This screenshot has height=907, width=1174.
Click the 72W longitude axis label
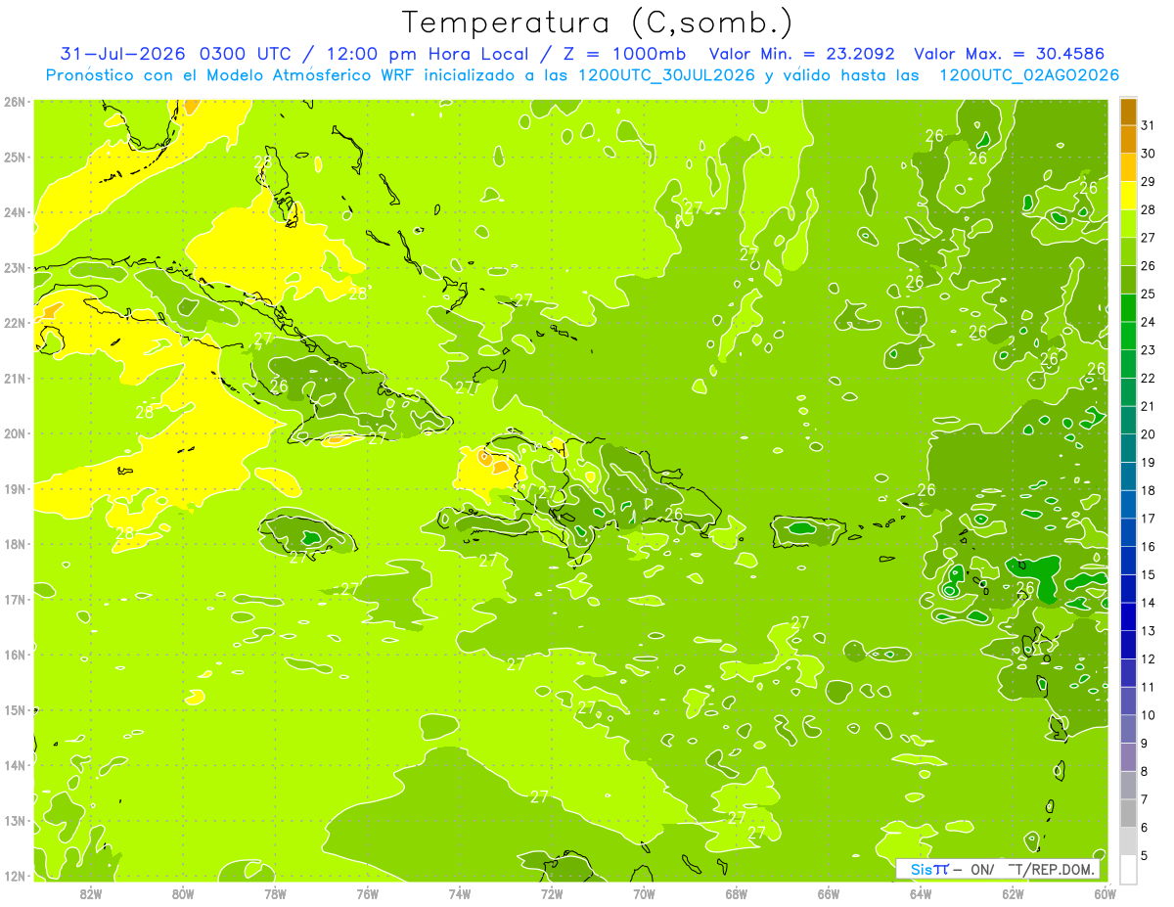(552, 893)
